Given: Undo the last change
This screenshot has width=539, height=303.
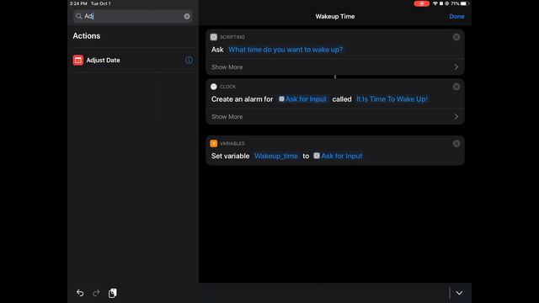Looking at the screenshot, I should [x=80, y=293].
